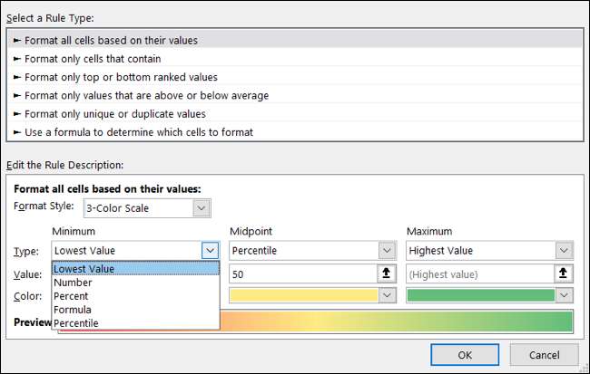Select 'Formula' in the Minimum type list
Image resolution: width=590 pixels, height=374 pixels.
point(74,310)
